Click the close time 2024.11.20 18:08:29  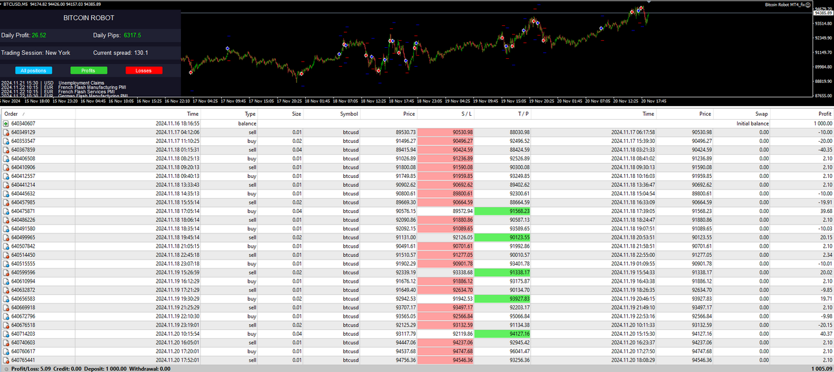(634, 360)
